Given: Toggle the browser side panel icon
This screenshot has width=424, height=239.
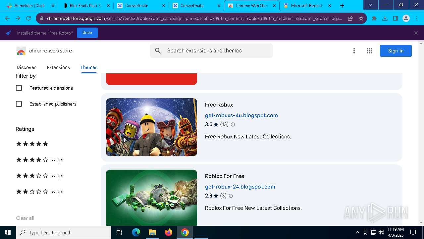Looking at the screenshot, I should [396, 18].
